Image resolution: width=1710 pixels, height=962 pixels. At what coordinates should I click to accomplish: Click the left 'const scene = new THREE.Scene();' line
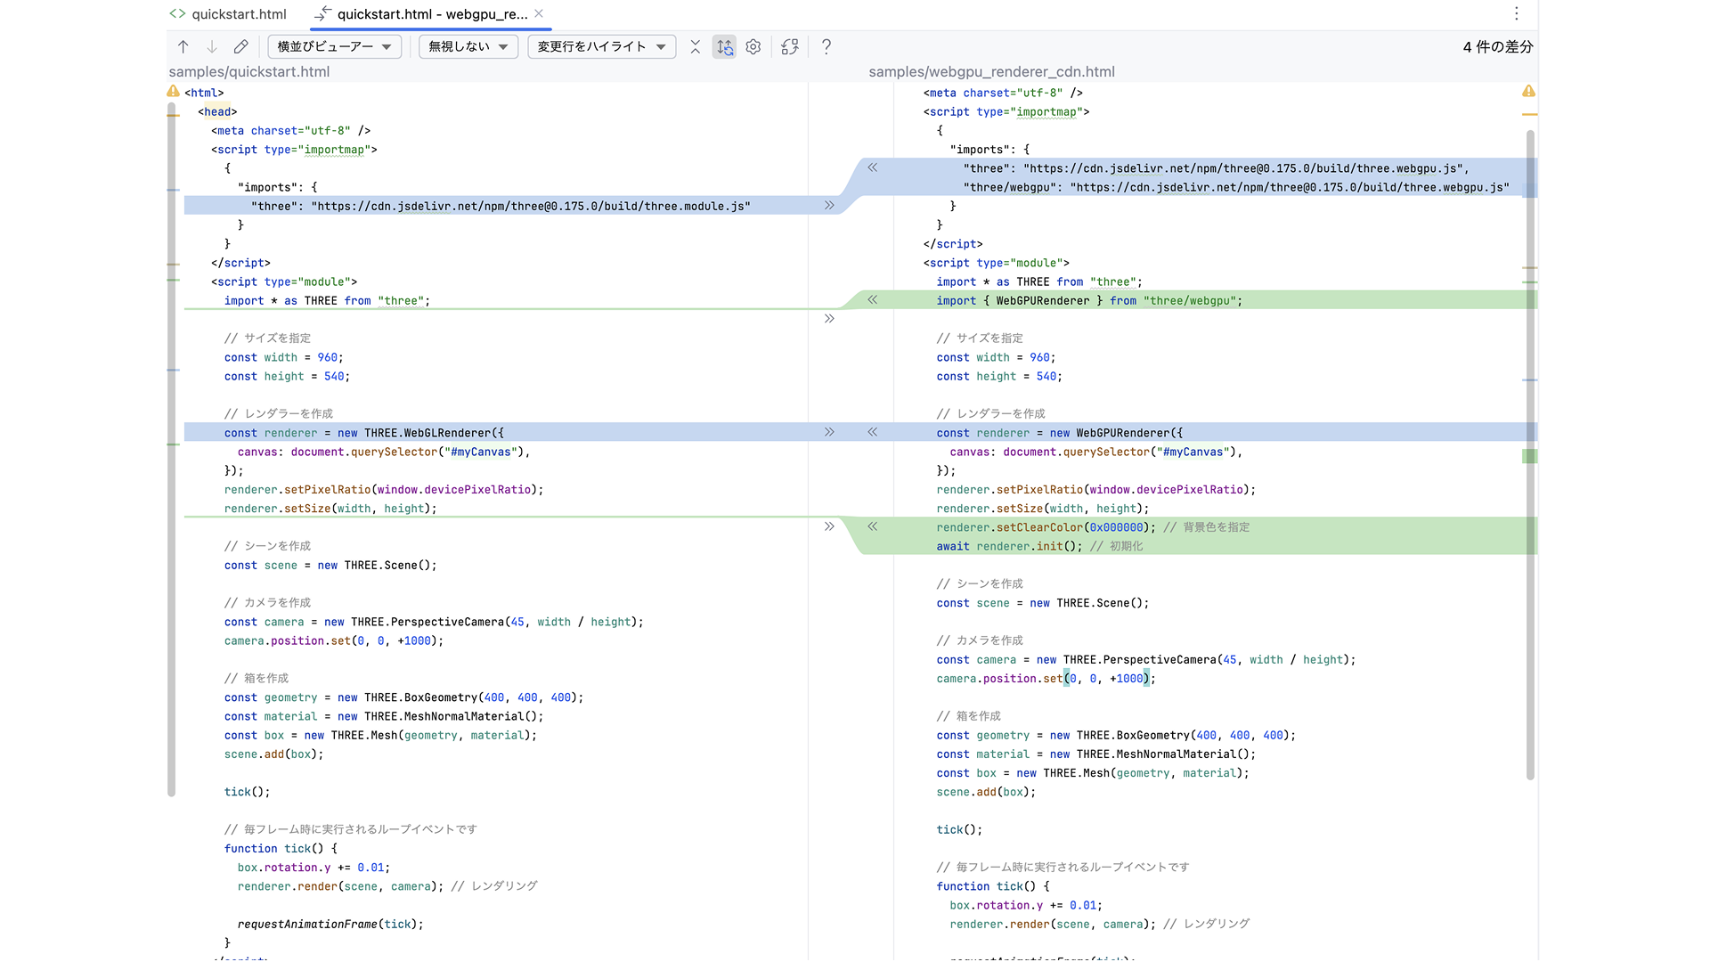[x=330, y=565]
